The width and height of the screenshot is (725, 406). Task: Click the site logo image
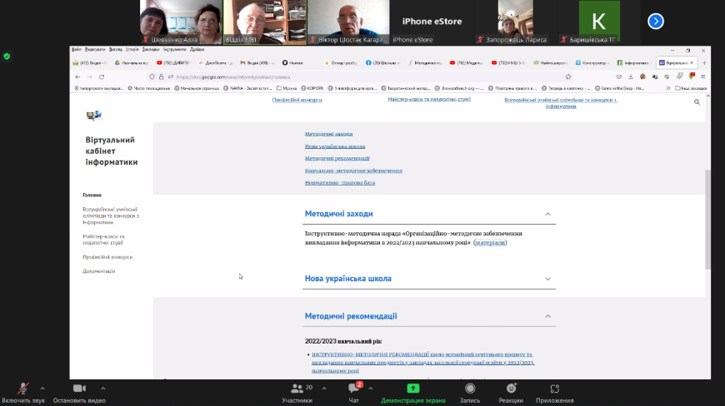[x=94, y=115]
